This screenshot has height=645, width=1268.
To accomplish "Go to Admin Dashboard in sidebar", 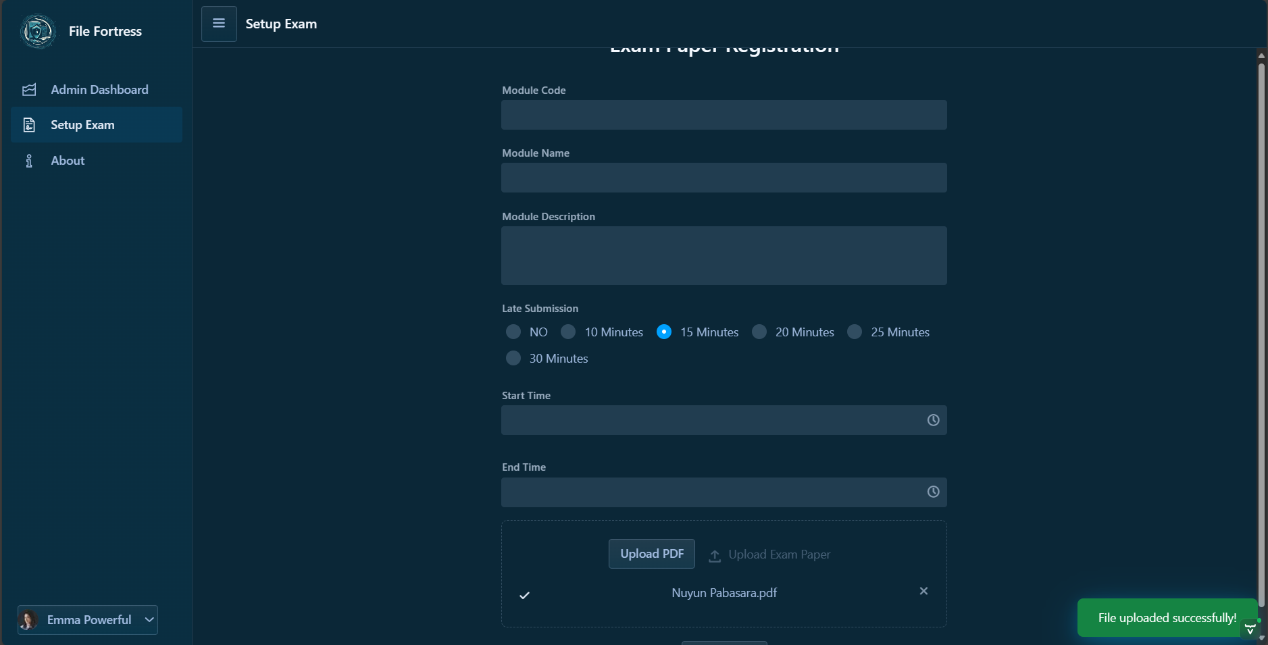I will (x=99, y=90).
